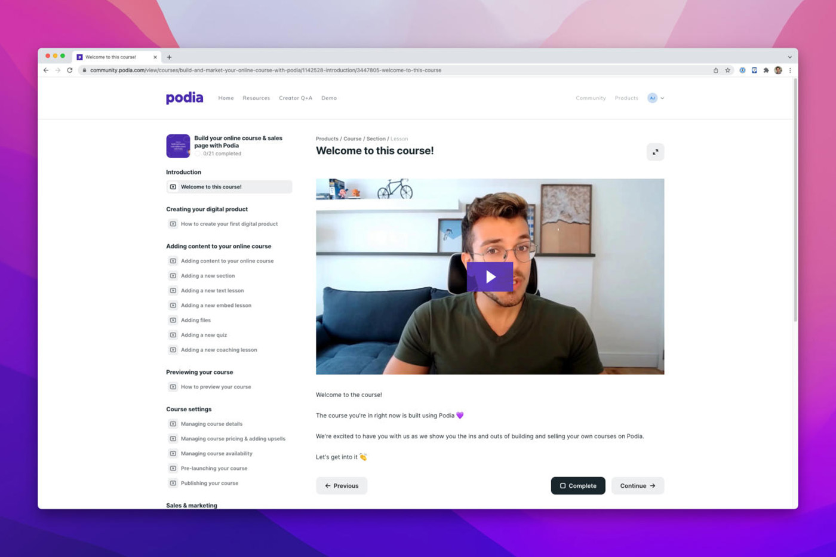Click Products breadcrumb link
Screen dimensions: 836x557
point(327,139)
